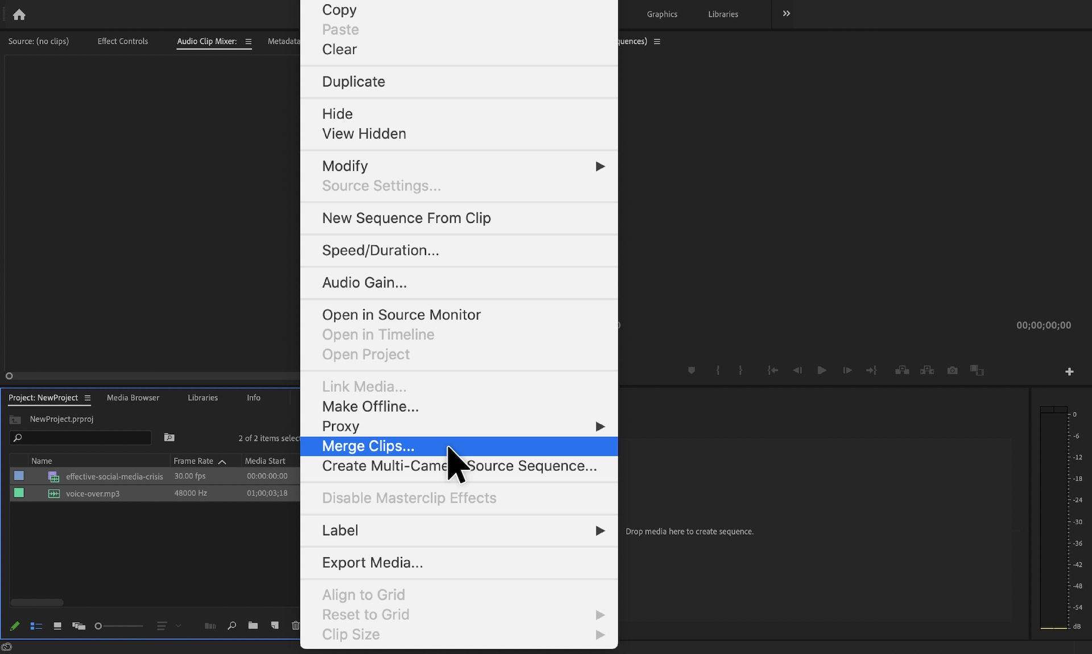Click Audio Clip Mixer tab header
The height and width of the screenshot is (654, 1092).
tap(206, 40)
